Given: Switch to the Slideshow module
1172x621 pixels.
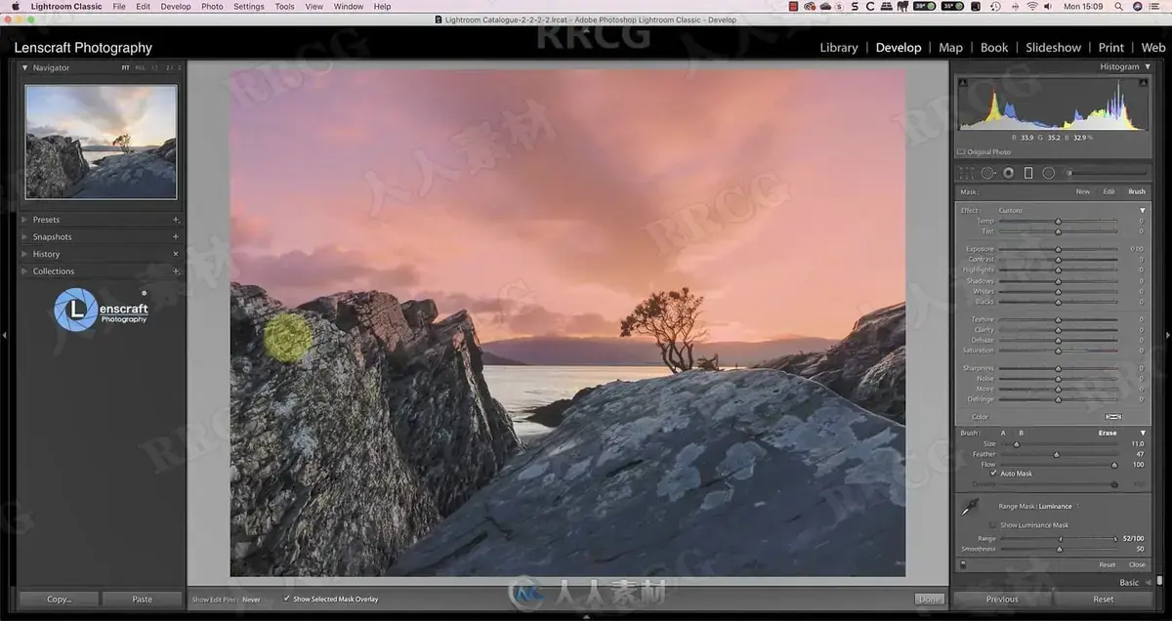Looking at the screenshot, I should (1053, 47).
